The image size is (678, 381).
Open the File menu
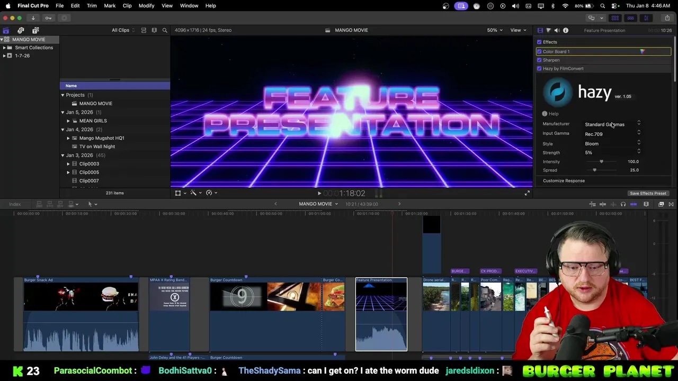click(59, 6)
